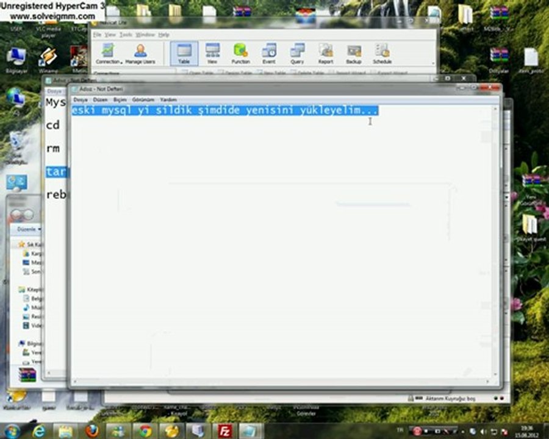Open Dosya menu in front Notepad
Image resolution: width=549 pixels, height=439 pixels.
point(80,100)
